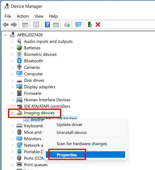Click the Properties sheet toolbar icon
Viewport: 155px width, 170px height.
point(36,24)
